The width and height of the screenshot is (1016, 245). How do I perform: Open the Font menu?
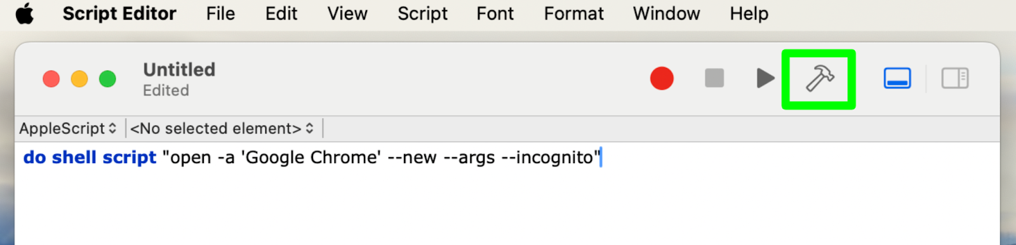pyautogui.click(x=495, y=13)
